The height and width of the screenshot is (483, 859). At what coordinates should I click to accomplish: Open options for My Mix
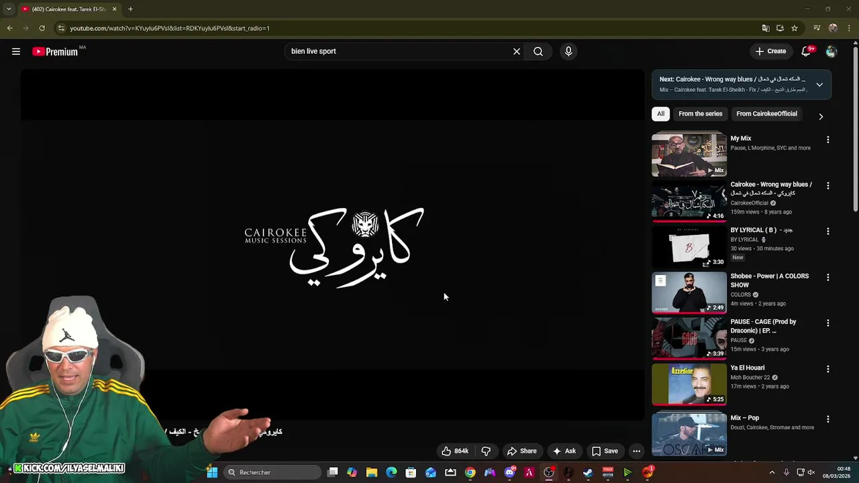pos(827,140)
